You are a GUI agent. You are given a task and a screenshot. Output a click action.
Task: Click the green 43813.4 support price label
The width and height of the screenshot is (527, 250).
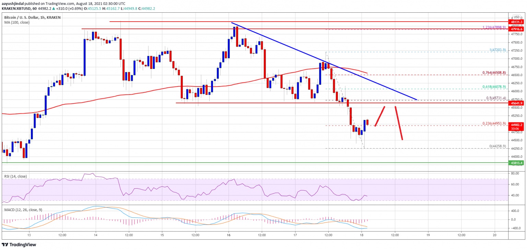[x=516, y=163]
